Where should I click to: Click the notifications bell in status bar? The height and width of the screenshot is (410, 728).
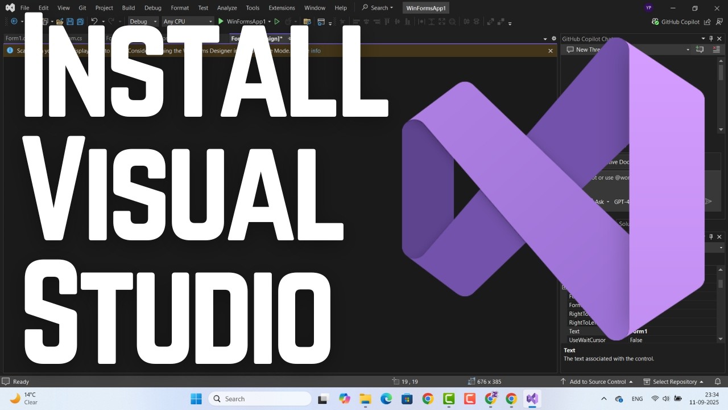[718, 382]
